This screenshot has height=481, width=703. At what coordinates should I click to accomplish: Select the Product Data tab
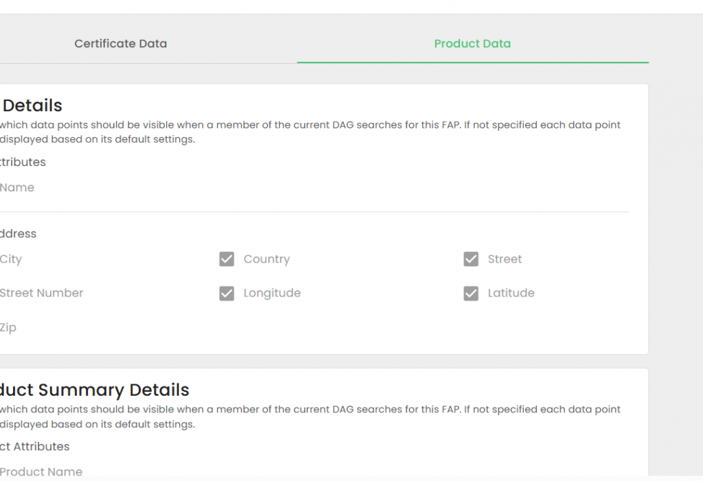coord(472,44)
